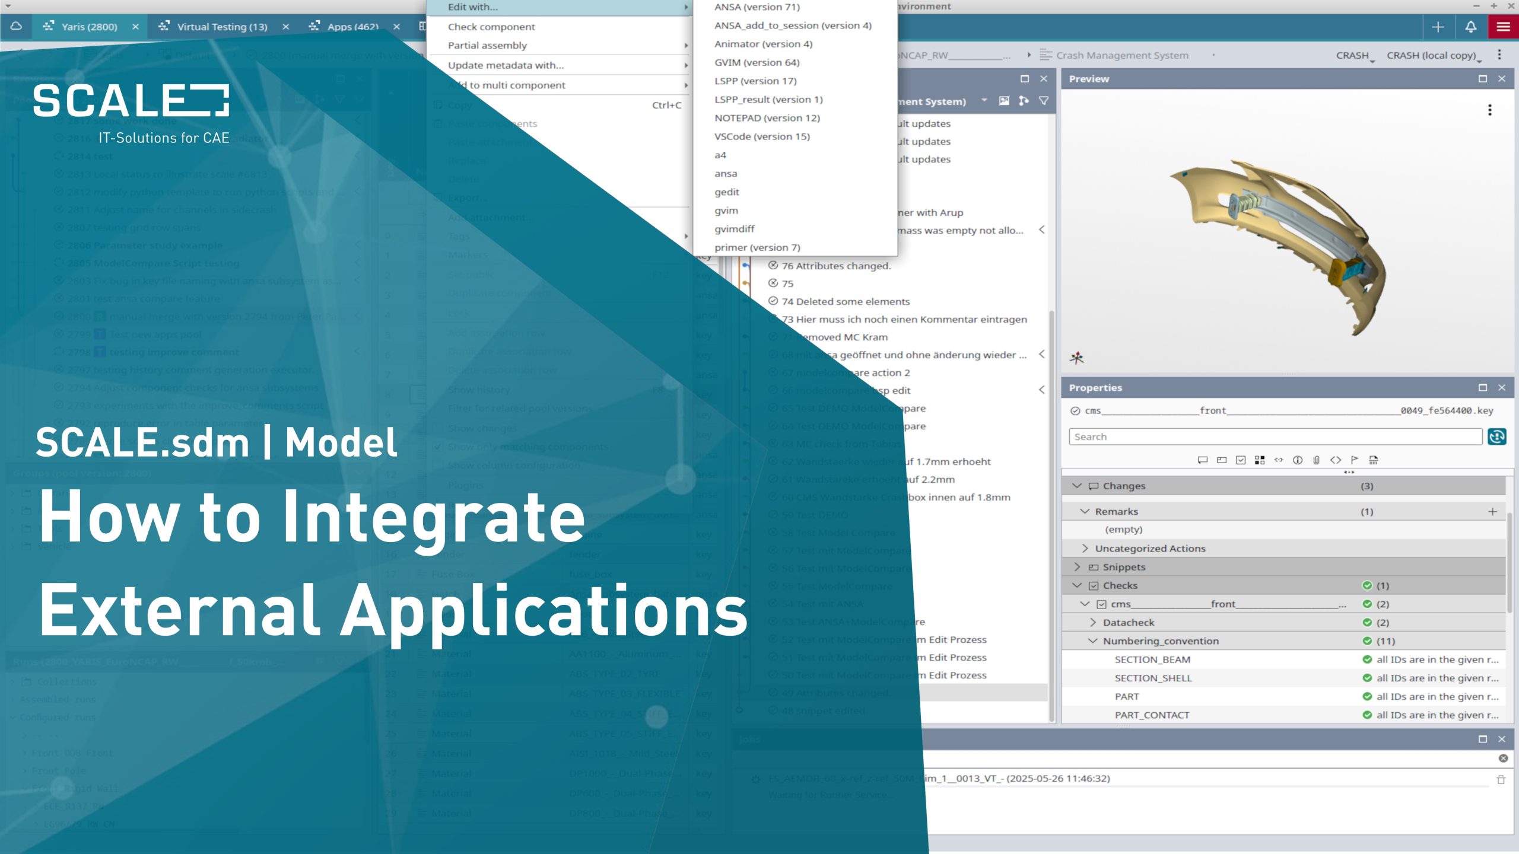Add a remark with the plus icon
This screenshot has width=1519, height=854.
[x=1493, y=511]
